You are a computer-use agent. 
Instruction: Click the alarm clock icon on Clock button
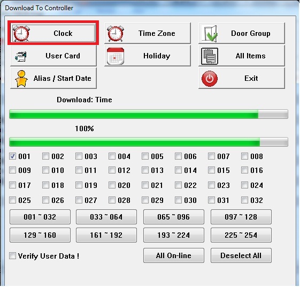[21, 34]
